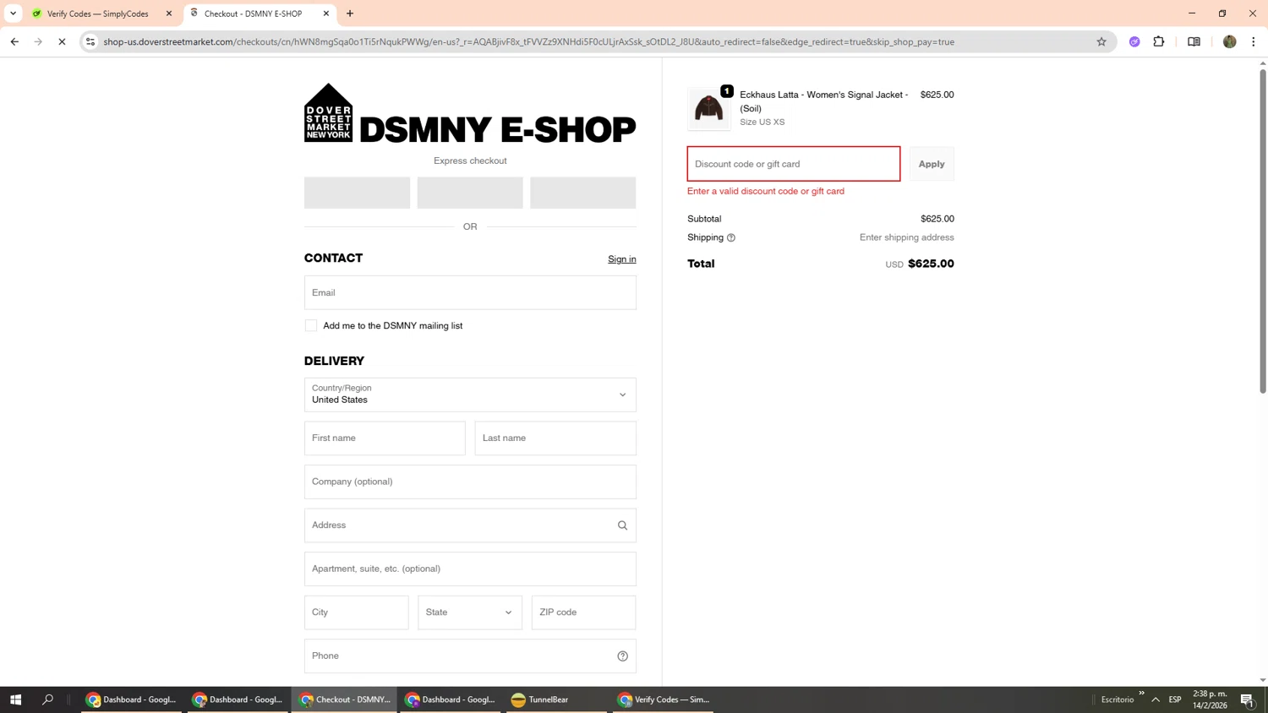Screen dimensions: 1268x713
Task: Click the ZIP code field
Action: point(583,612)
